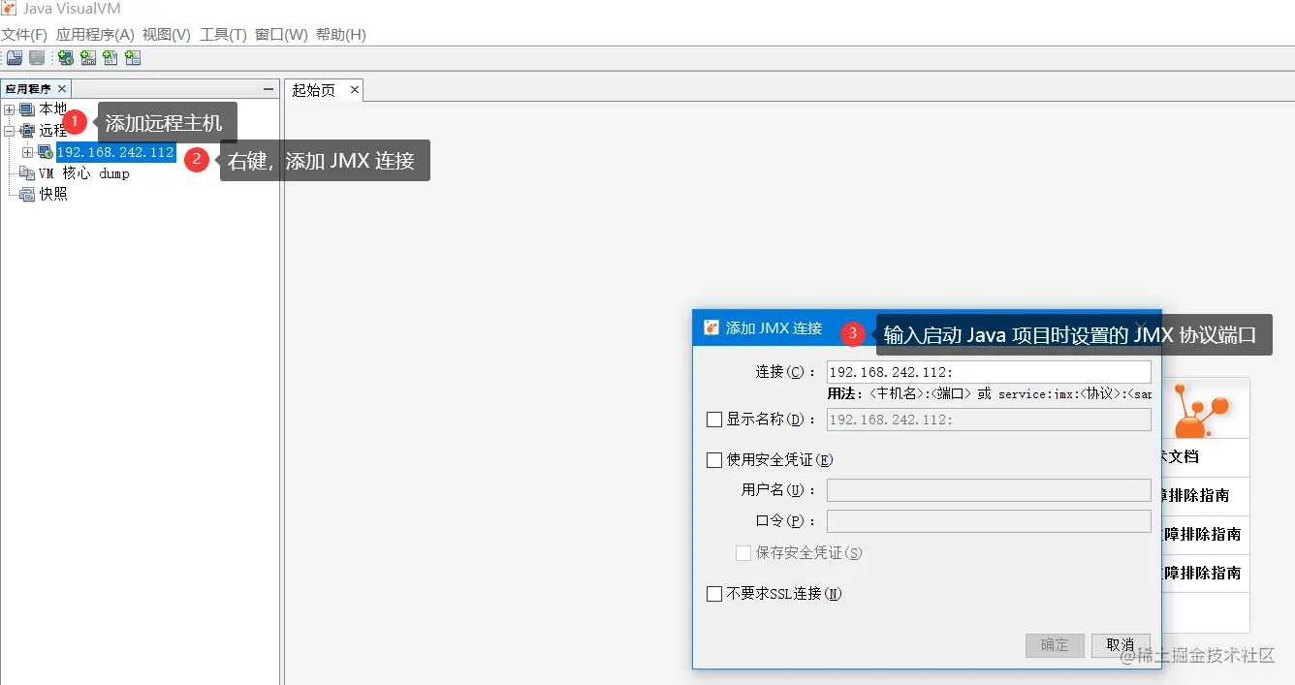Viewport: 1295px width, 685px height.
Task: Click the 口令 password field
Action: (x=989, y=521)
